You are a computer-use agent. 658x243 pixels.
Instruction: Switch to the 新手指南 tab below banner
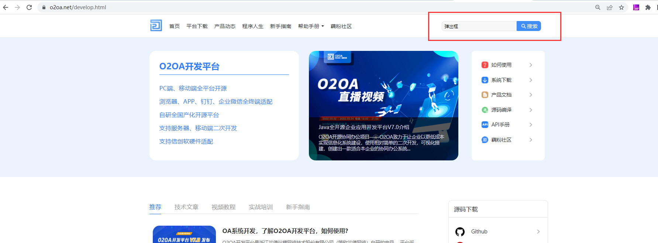coord(298,207)
